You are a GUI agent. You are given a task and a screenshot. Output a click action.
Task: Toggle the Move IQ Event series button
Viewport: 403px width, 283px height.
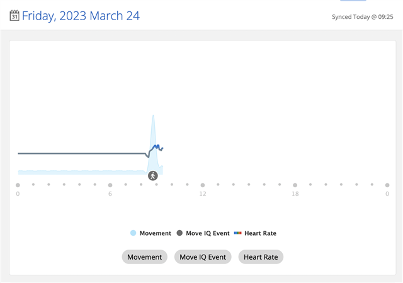pos(203,257)
